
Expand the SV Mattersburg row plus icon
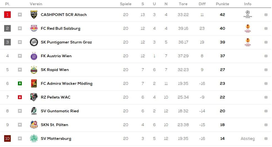(266, 138)
